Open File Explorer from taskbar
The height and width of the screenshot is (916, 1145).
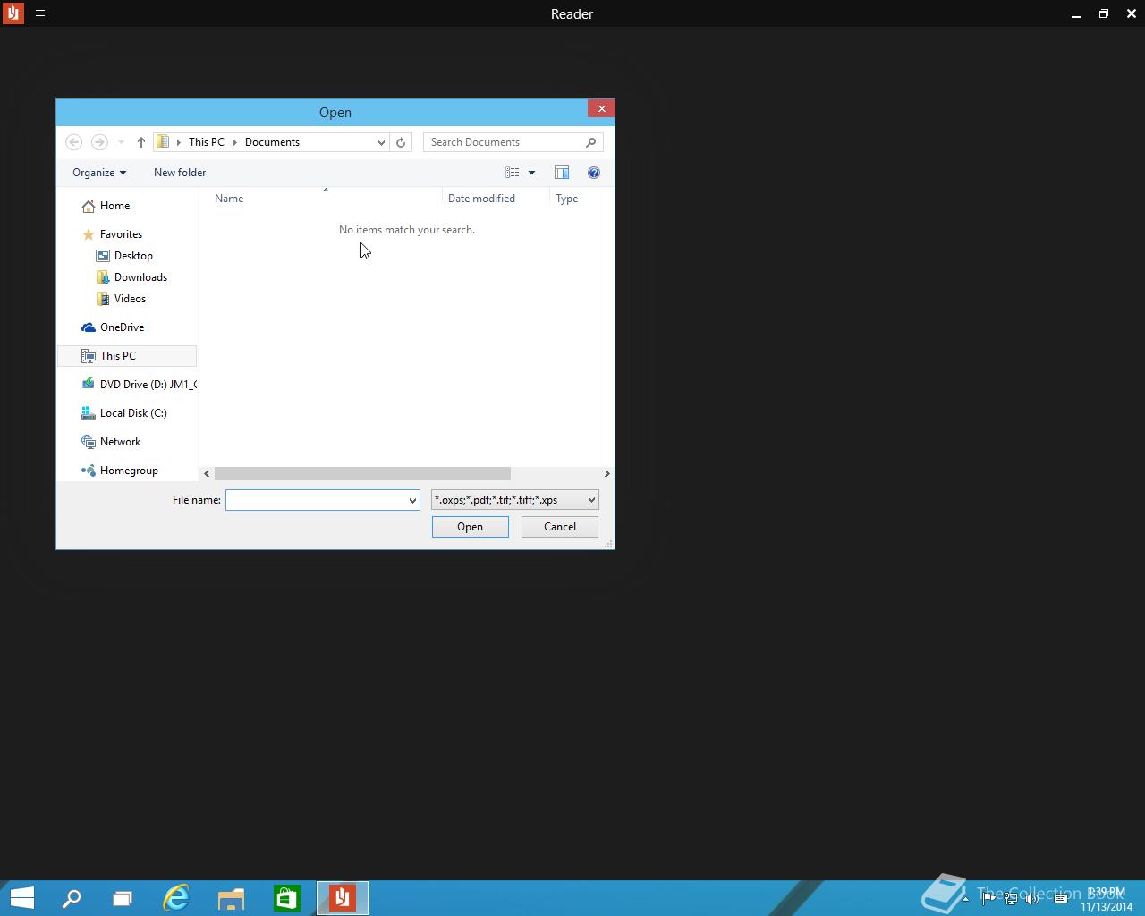click(x=231, y=898)
